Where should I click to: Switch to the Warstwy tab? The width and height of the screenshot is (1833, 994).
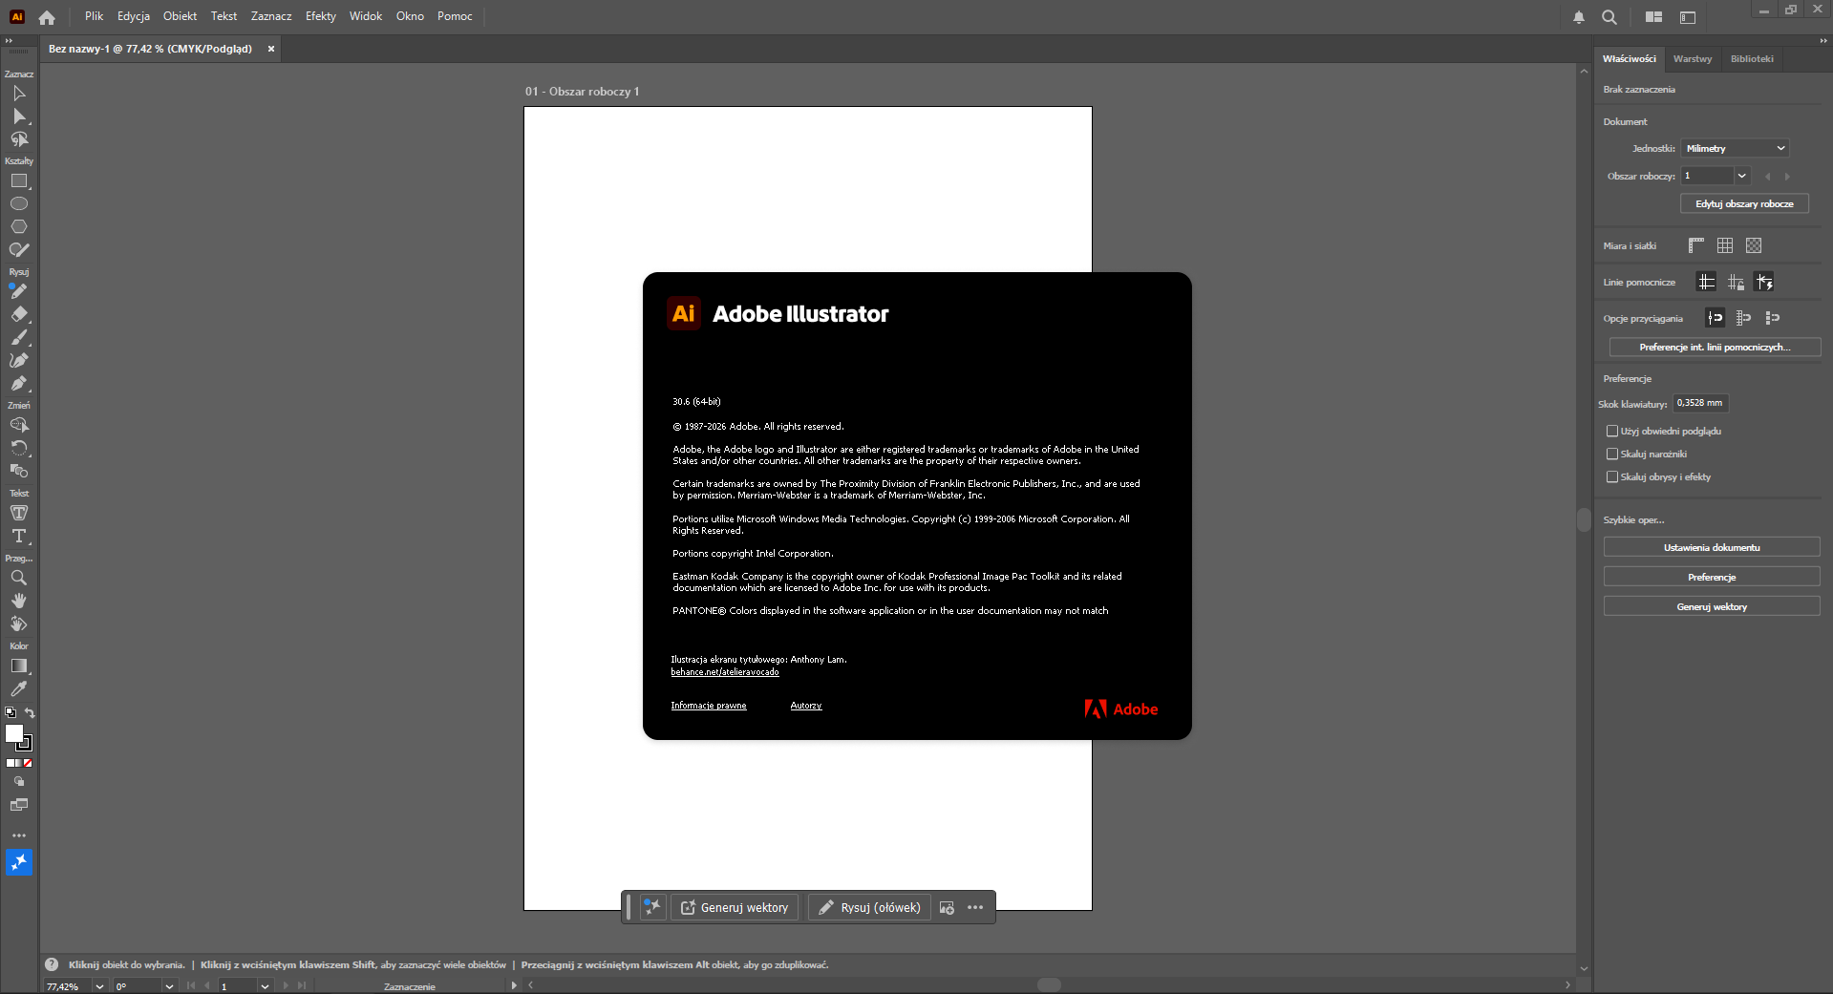pos(1693,59)
